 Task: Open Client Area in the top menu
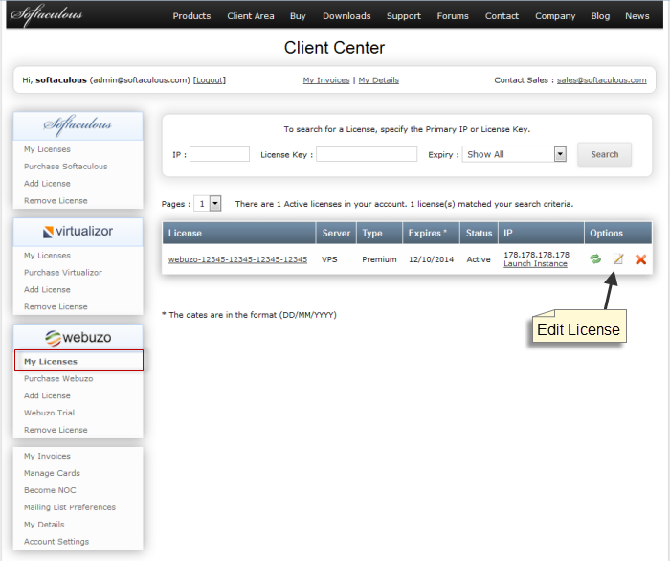pyautogui.click(x=251, y=16)
